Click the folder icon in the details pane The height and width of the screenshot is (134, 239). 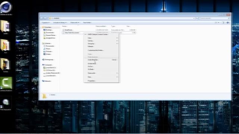(44, 96)
